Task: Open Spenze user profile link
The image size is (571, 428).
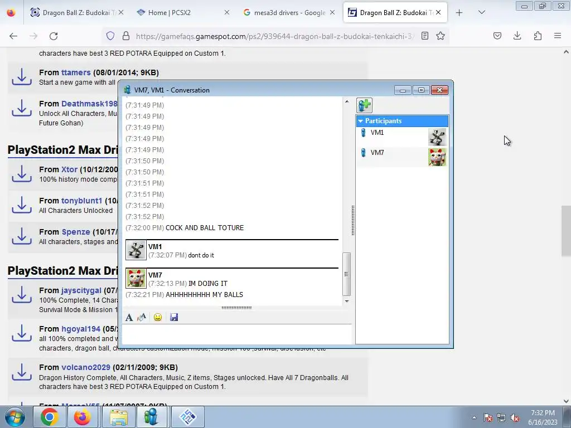Action: 76,232
